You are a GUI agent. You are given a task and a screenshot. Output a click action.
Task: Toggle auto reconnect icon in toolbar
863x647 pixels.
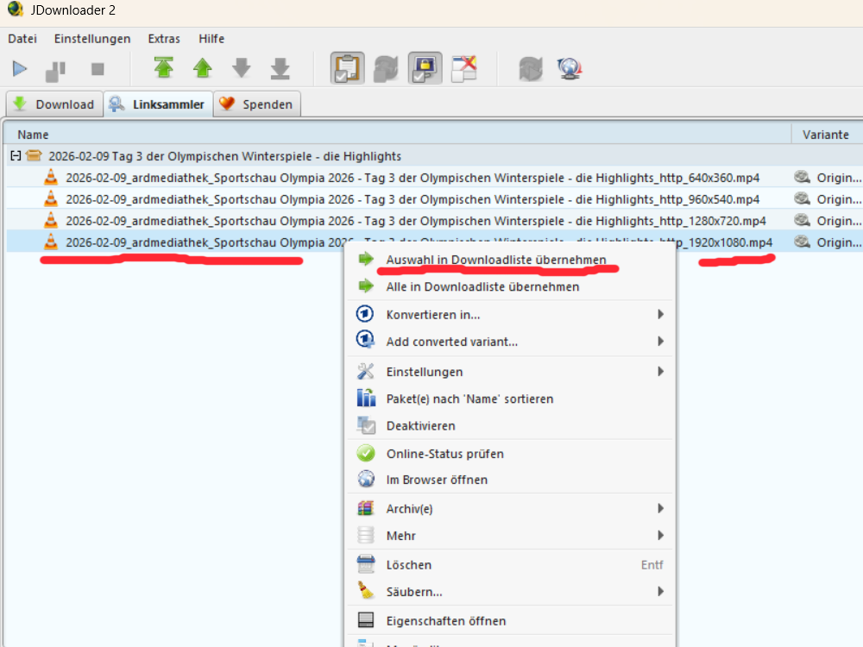click(386, 69)
